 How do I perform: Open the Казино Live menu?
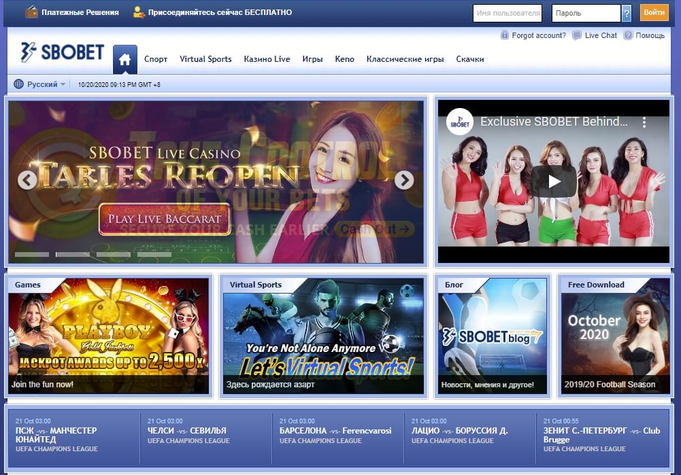267,59
